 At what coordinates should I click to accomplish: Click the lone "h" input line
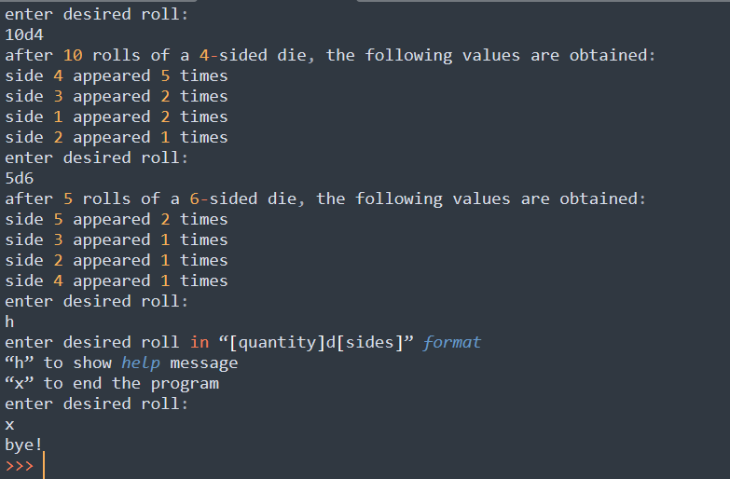pos(9,322)
